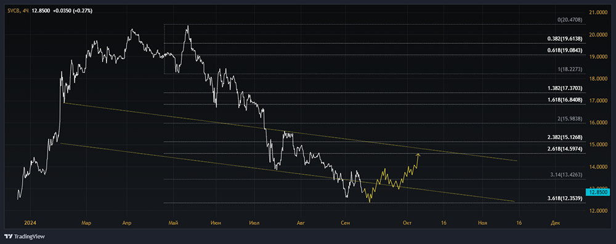
Task: Click the Дек label on time axis
Action: click(x=555, y=223)
